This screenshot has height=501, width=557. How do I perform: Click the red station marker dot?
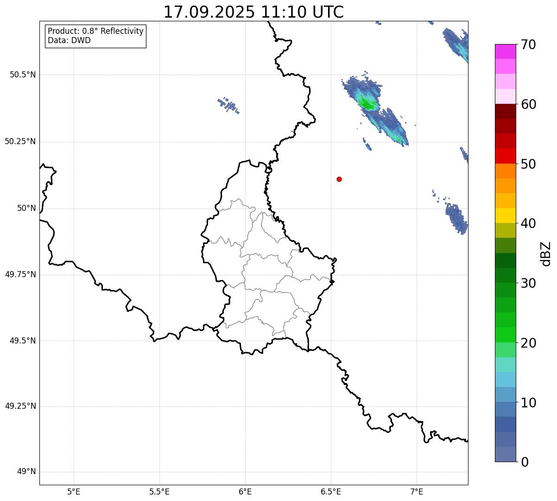pos(339,179)
